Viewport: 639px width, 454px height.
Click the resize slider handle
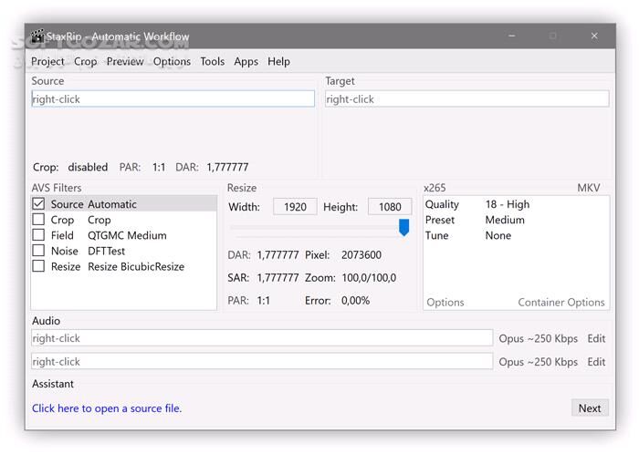click(403, 227)
